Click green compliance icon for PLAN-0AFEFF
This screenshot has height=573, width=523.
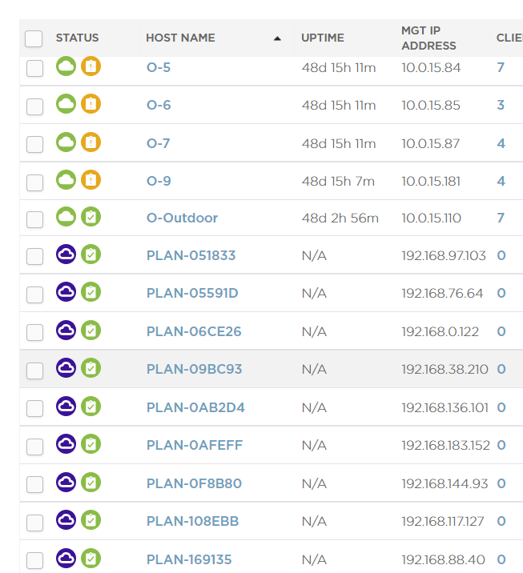91,444
